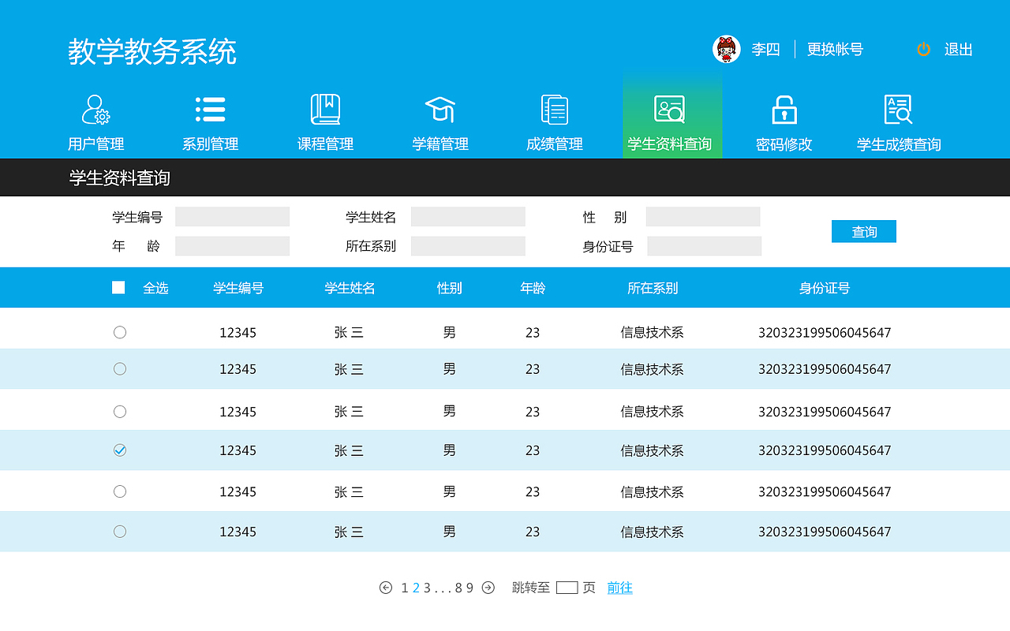1010x631 pixels.
Task: Click the orange power logout icon
Action: [x=923, y=49]
